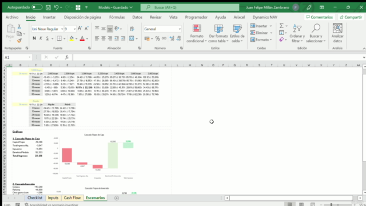Click the Cut scissors icon
Image resolution: width=366 pixels, height=206 pixels.
pos(19,26)
